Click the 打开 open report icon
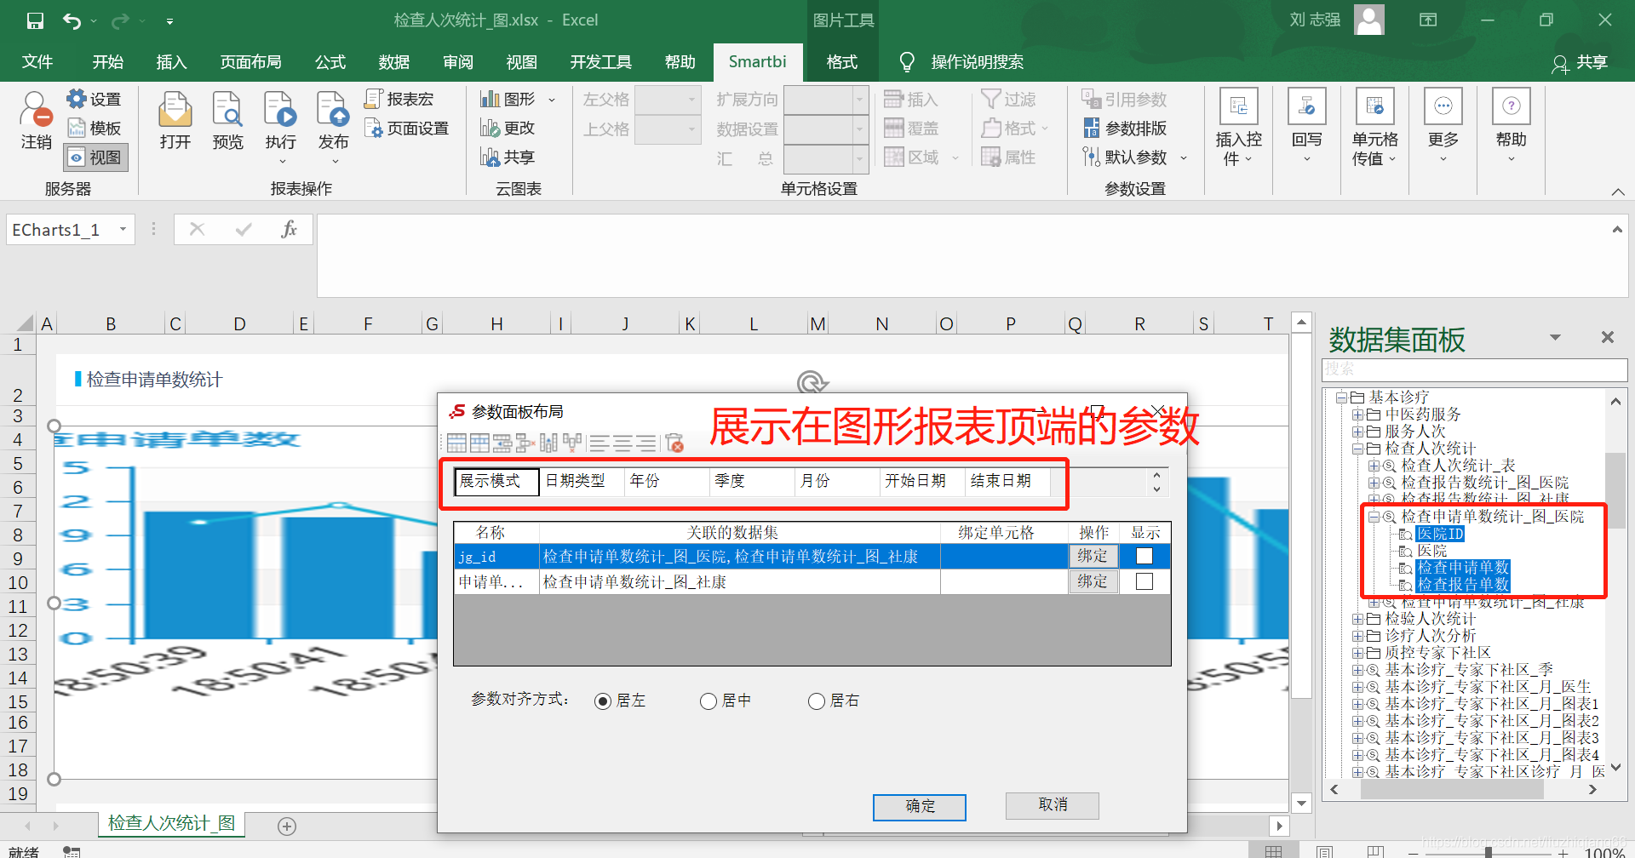This screenshot has height=858, width=1635. [175, 109]
